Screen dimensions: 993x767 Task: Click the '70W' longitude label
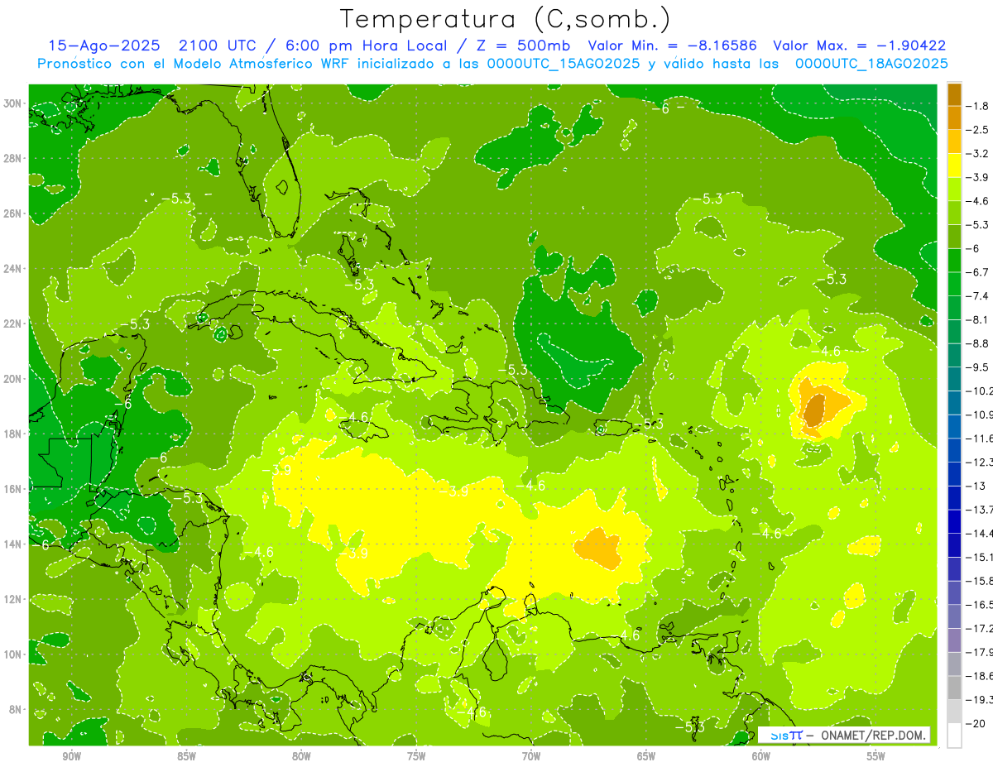[531, 756]
